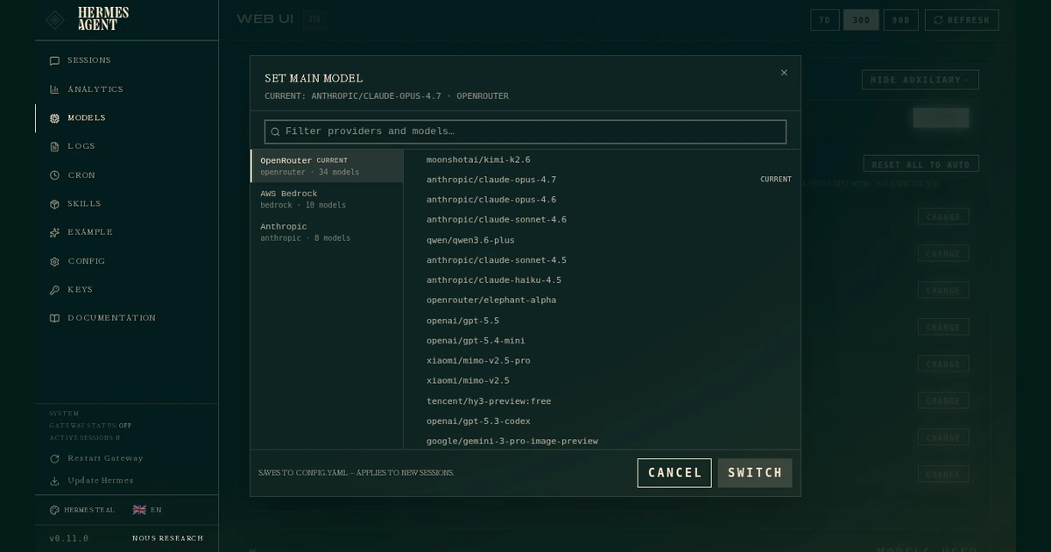Select the AWS Bedrock provider

(x=327, y=199)
